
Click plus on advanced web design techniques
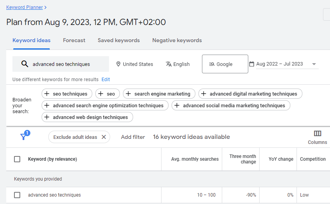click(x=47, y=117)
